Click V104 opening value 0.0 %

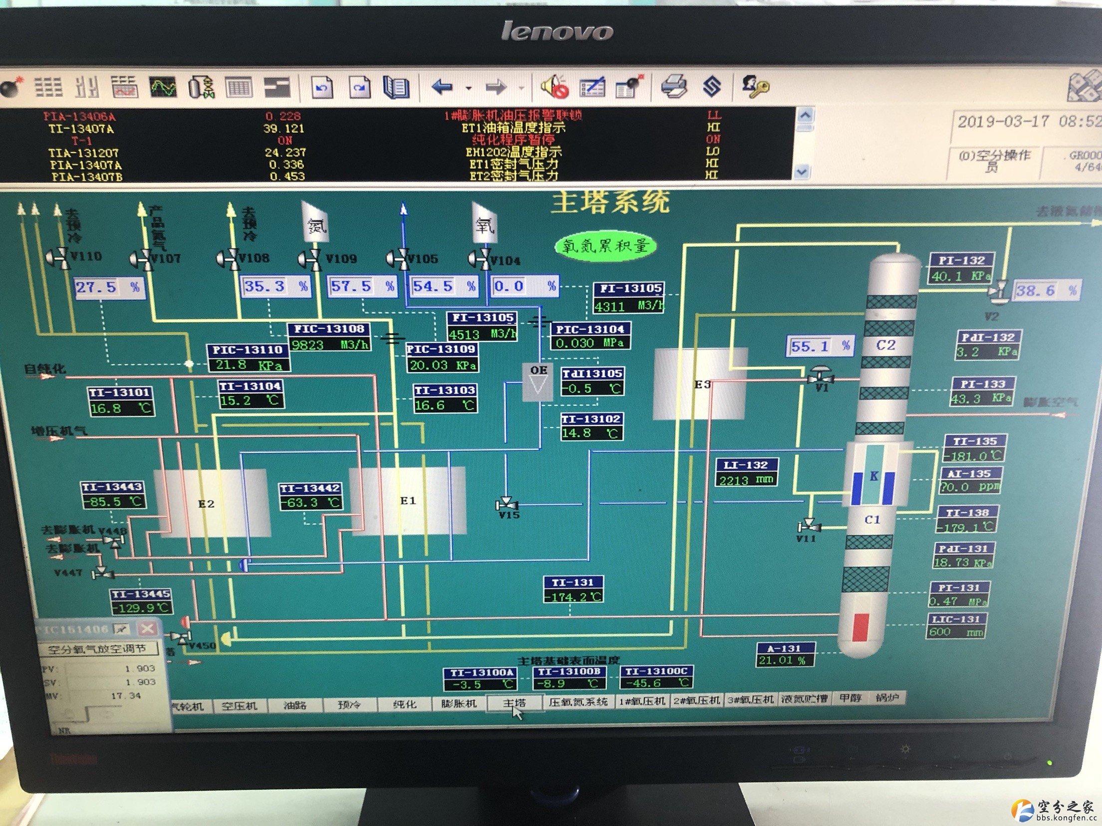(525, 286)
